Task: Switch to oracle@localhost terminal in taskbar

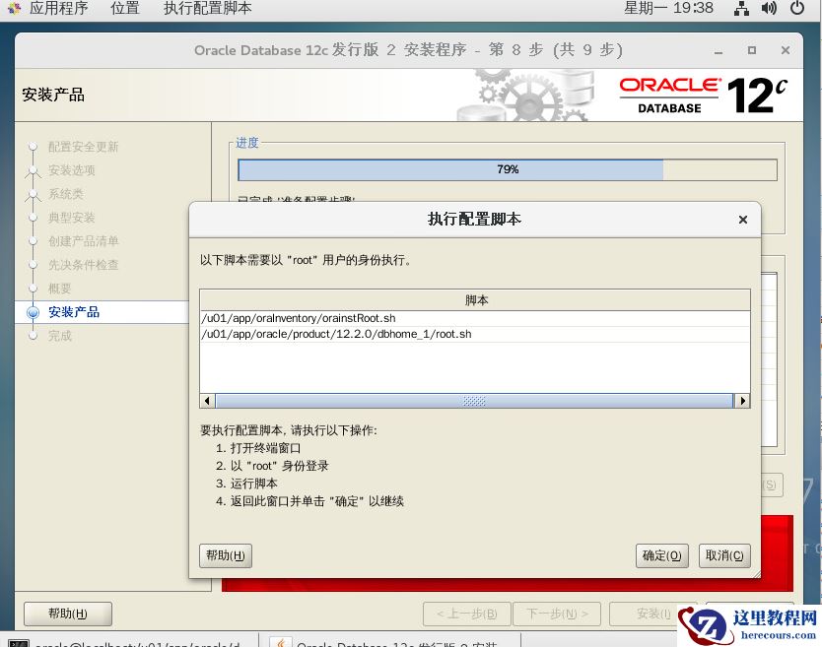Action: 131,642
